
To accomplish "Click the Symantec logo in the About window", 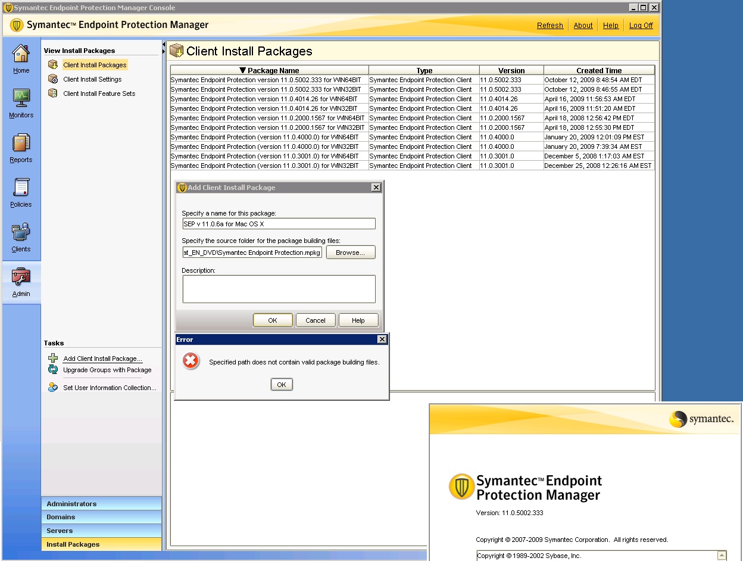I will [701, 419].
